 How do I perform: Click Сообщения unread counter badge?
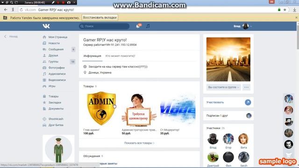coord(73,49)
